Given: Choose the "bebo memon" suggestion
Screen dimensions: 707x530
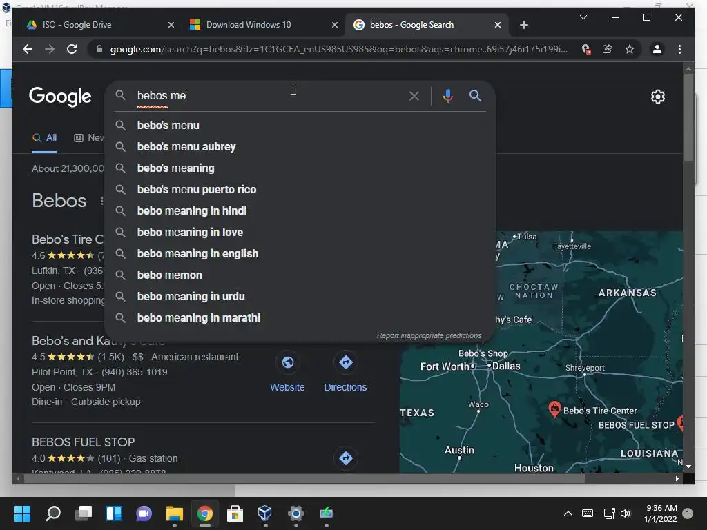Looking at the screenshot, I should tap(300, 275).
